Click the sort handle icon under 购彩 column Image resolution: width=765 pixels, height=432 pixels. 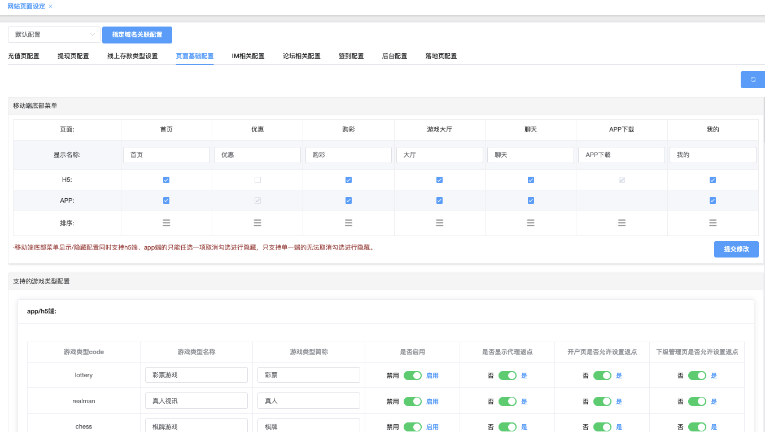click(x=348, y=223)
